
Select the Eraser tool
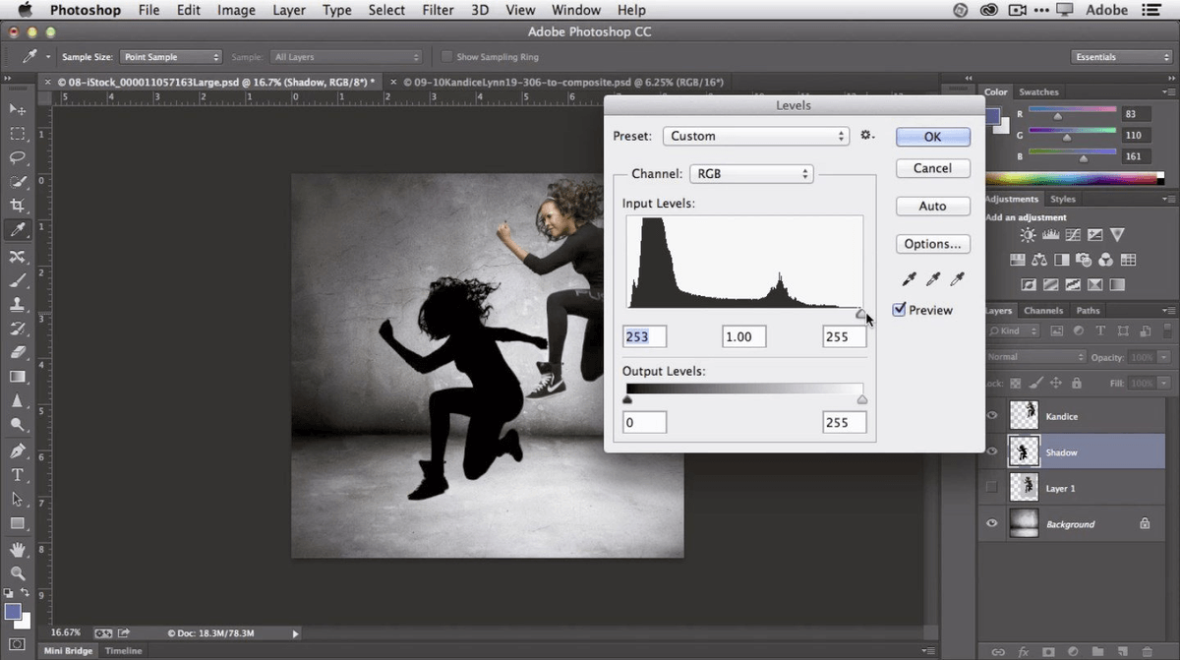16,353
